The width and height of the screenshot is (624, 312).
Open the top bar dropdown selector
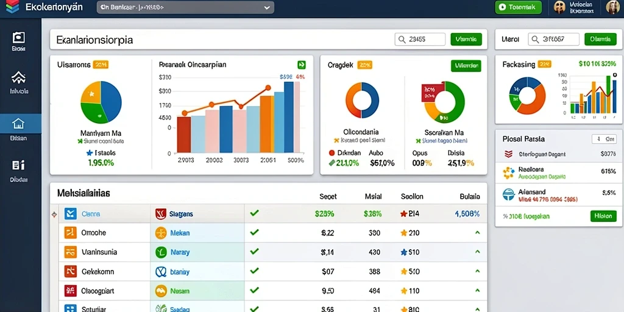[x=185, y=7]
